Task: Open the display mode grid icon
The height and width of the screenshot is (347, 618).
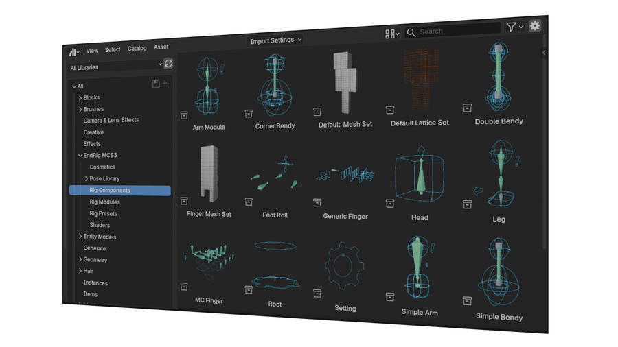Action: pyautogui.click(x=391, y=33)
